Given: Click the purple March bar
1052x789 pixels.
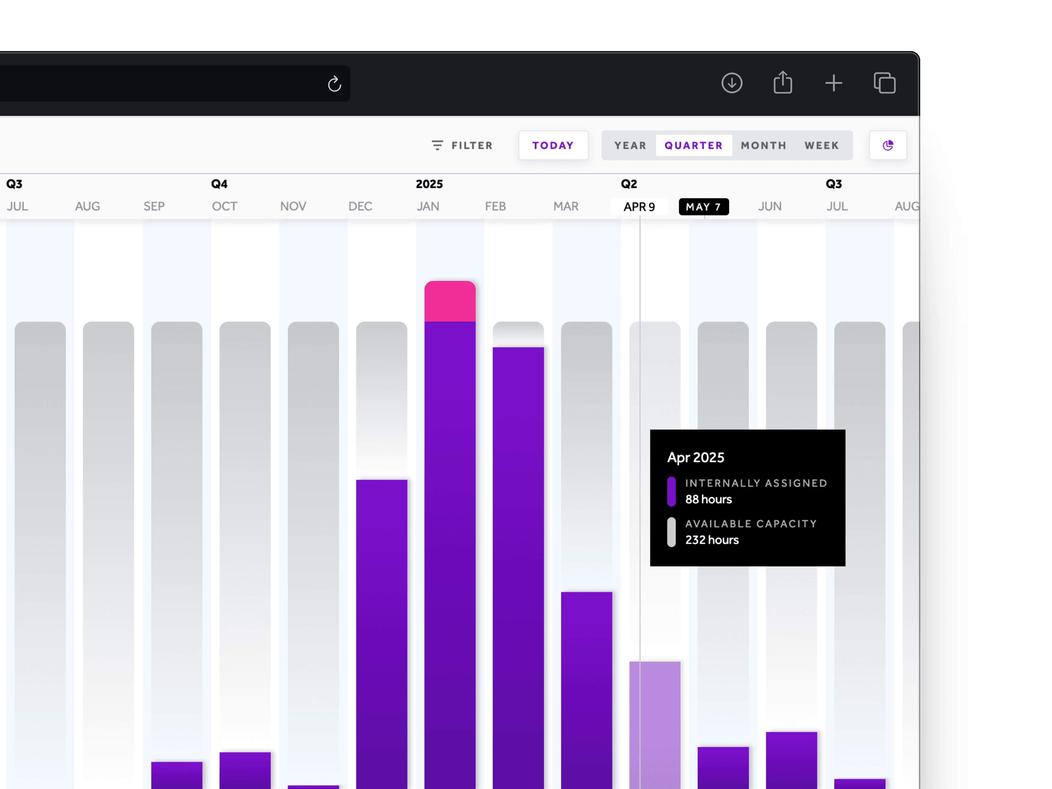Looking at the screenshot, I should [x=586, y=690].
